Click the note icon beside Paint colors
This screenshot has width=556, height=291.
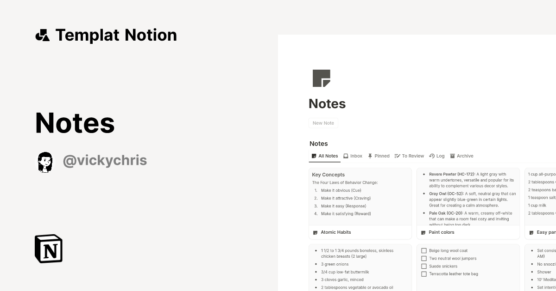(x=423, y=232)
